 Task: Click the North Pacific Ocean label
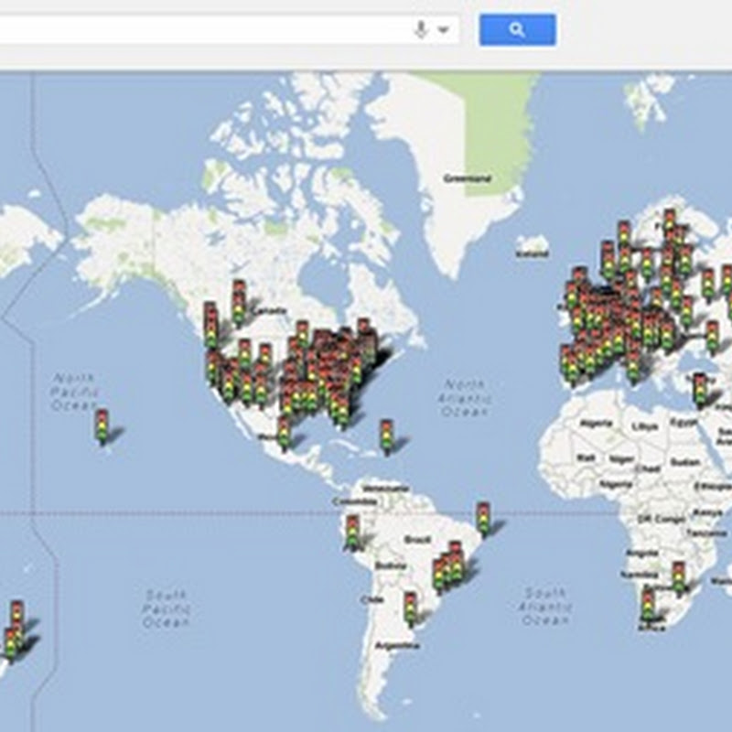(x=75, y=392)
